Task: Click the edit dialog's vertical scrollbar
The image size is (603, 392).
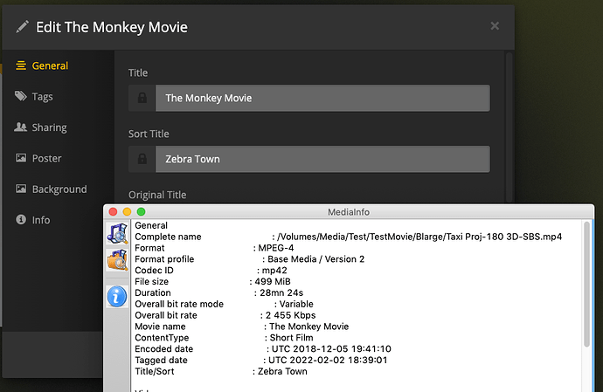Action: [509, 127]
